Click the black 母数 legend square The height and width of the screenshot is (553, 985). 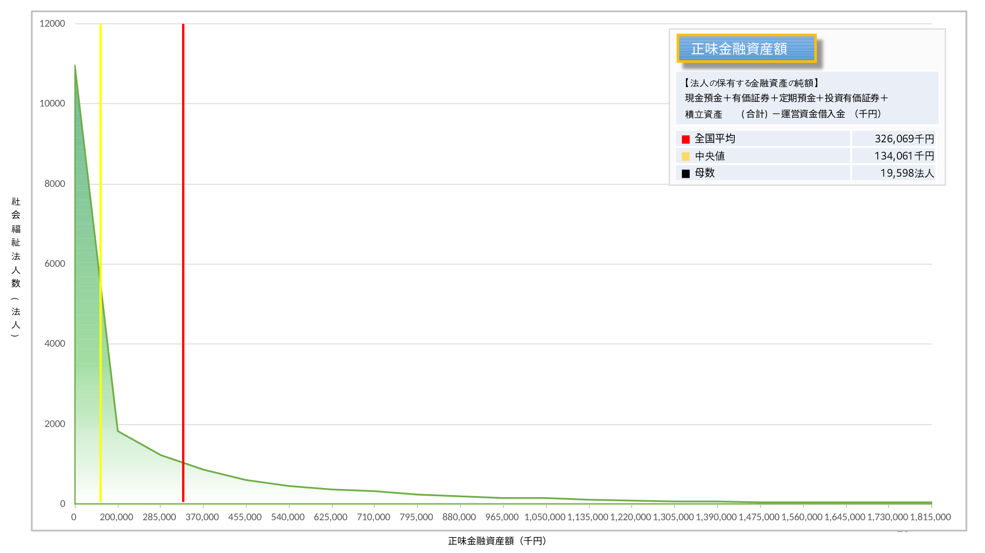686,174
